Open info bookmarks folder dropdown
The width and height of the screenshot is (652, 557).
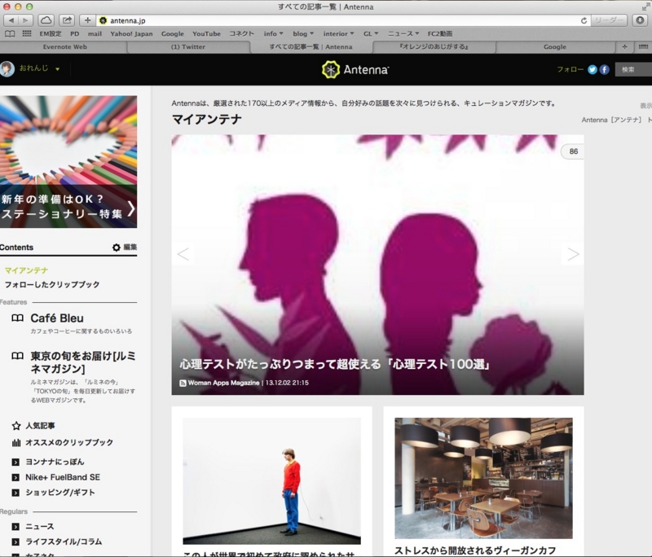pos(273,33)
